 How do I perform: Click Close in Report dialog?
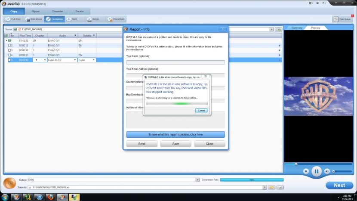click(209, 144)
